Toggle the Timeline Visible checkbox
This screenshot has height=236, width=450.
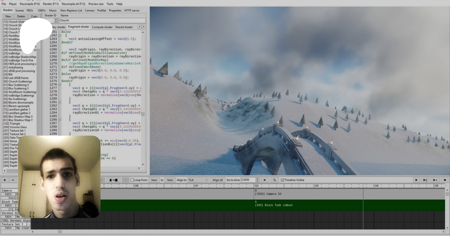[x=282, y=180]
